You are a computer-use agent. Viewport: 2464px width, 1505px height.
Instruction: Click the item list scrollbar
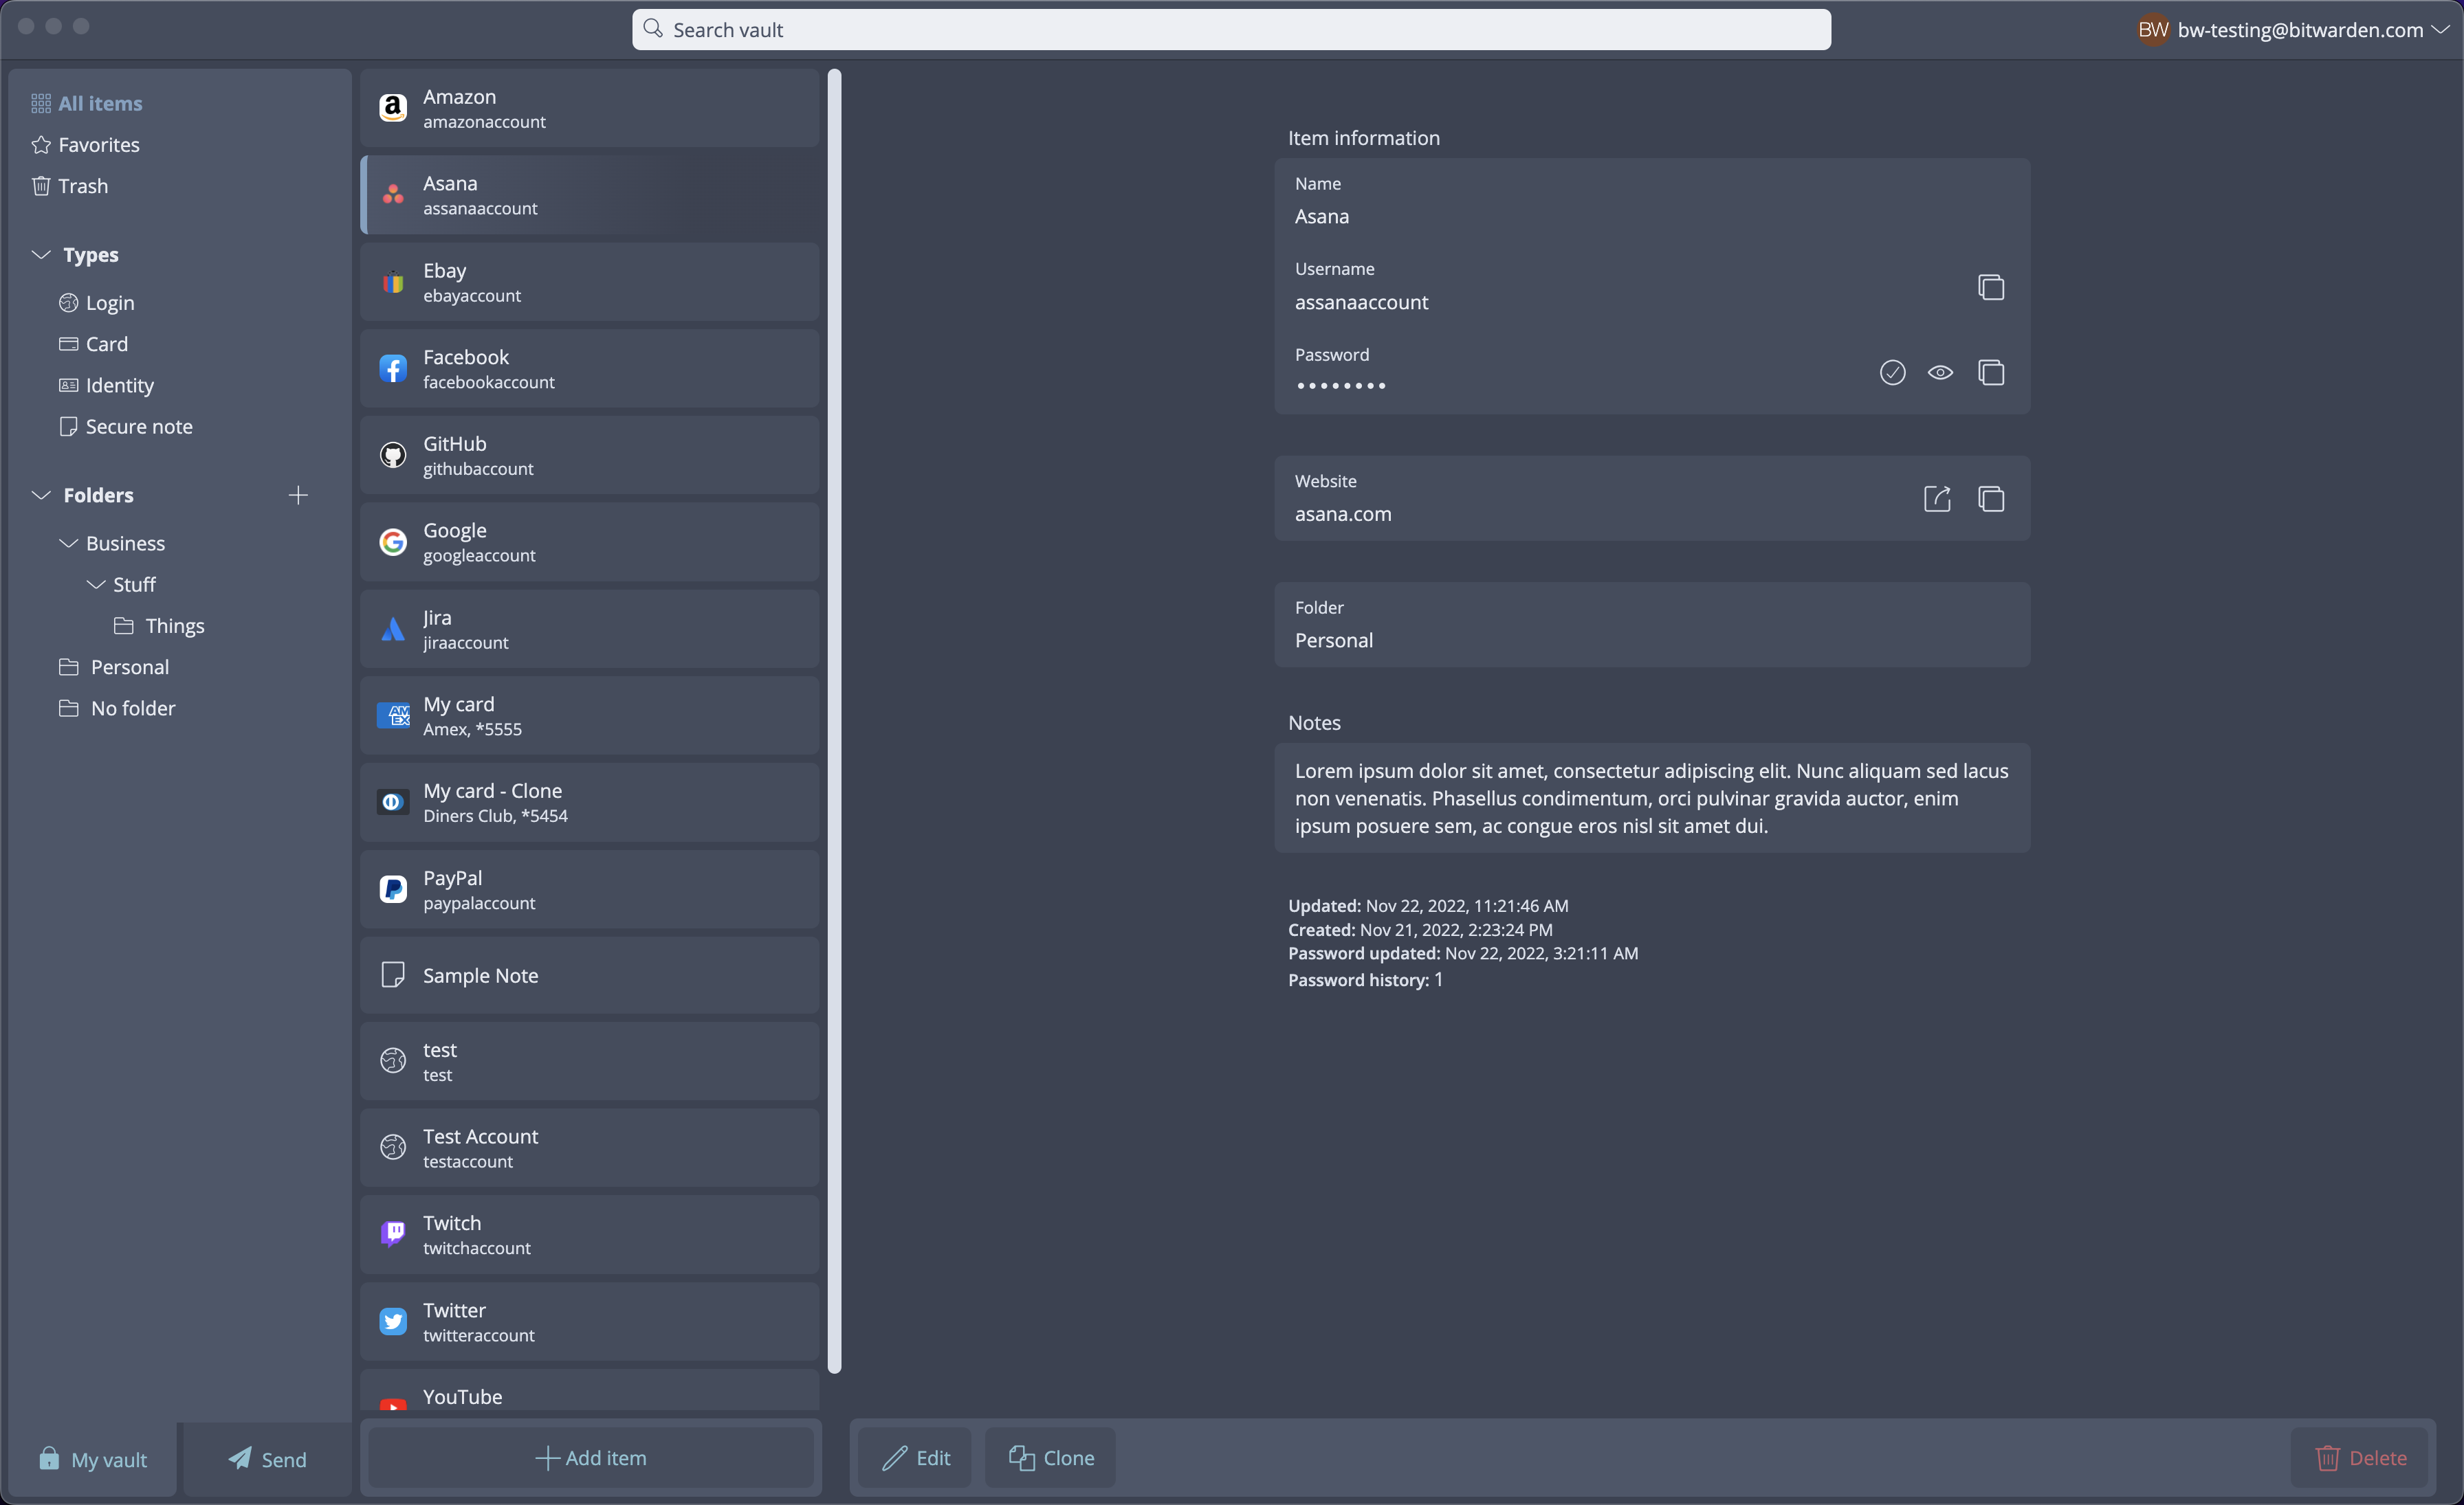pyautogui.click(x=834, y=720)
